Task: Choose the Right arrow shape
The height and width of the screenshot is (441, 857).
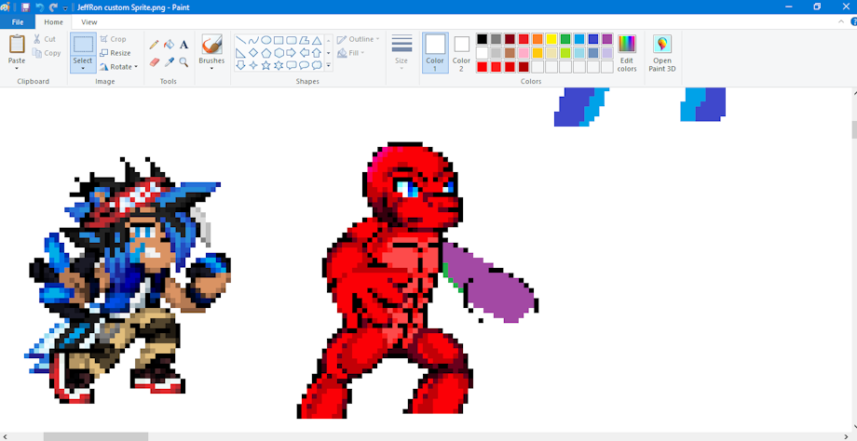Action: [292, 53]
